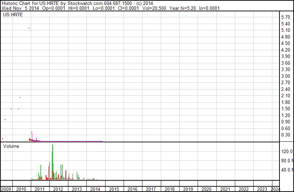
Task: Click the 5.10 price axis value
Action: coord(285,30)
